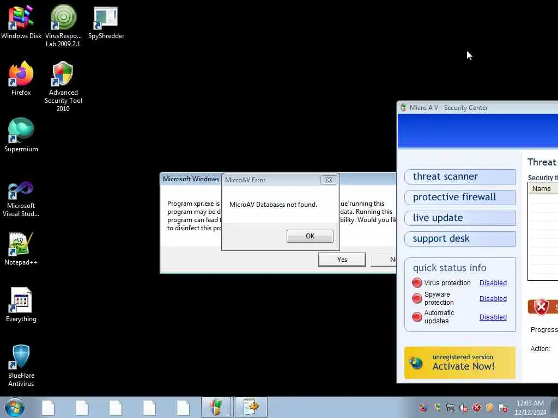Screen dimensions: 558x418
Task: Open BlueFlare Antivirus desktop icon
Action: click(21, 365)
